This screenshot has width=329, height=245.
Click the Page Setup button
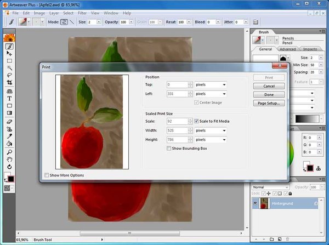click(x=269, y=102)
